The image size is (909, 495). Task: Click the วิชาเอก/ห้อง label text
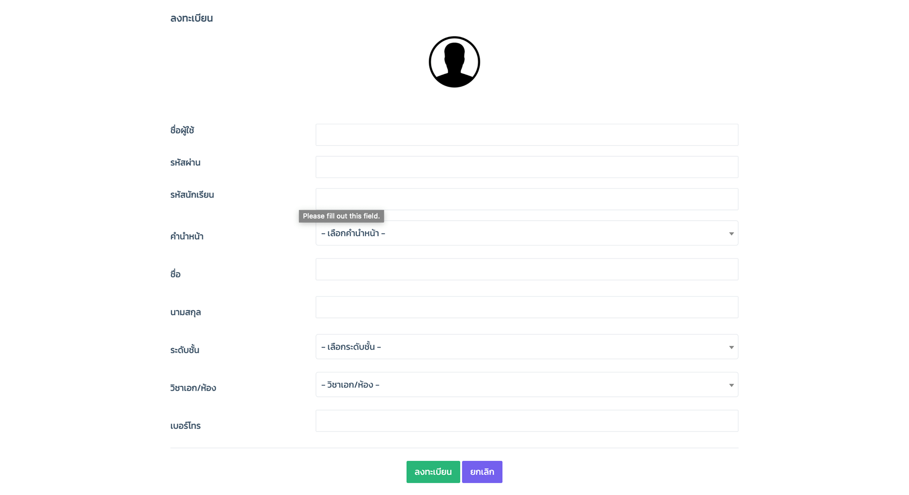coord(193,388)
